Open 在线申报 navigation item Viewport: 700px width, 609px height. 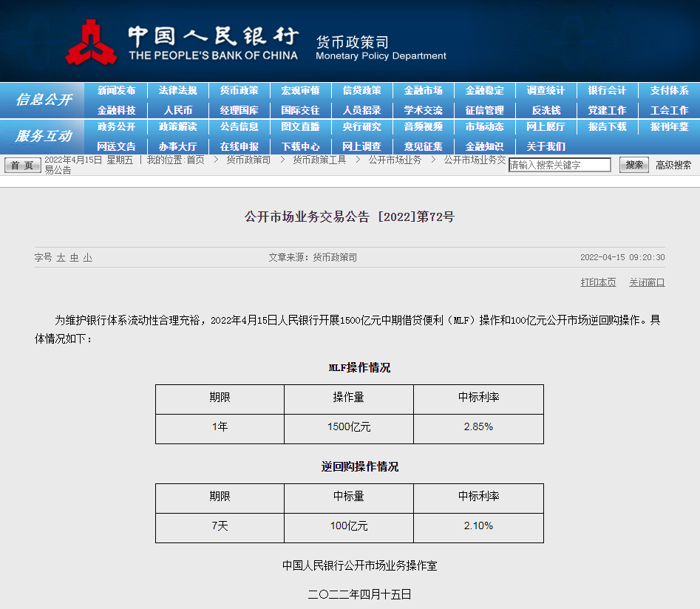[239, 146]
